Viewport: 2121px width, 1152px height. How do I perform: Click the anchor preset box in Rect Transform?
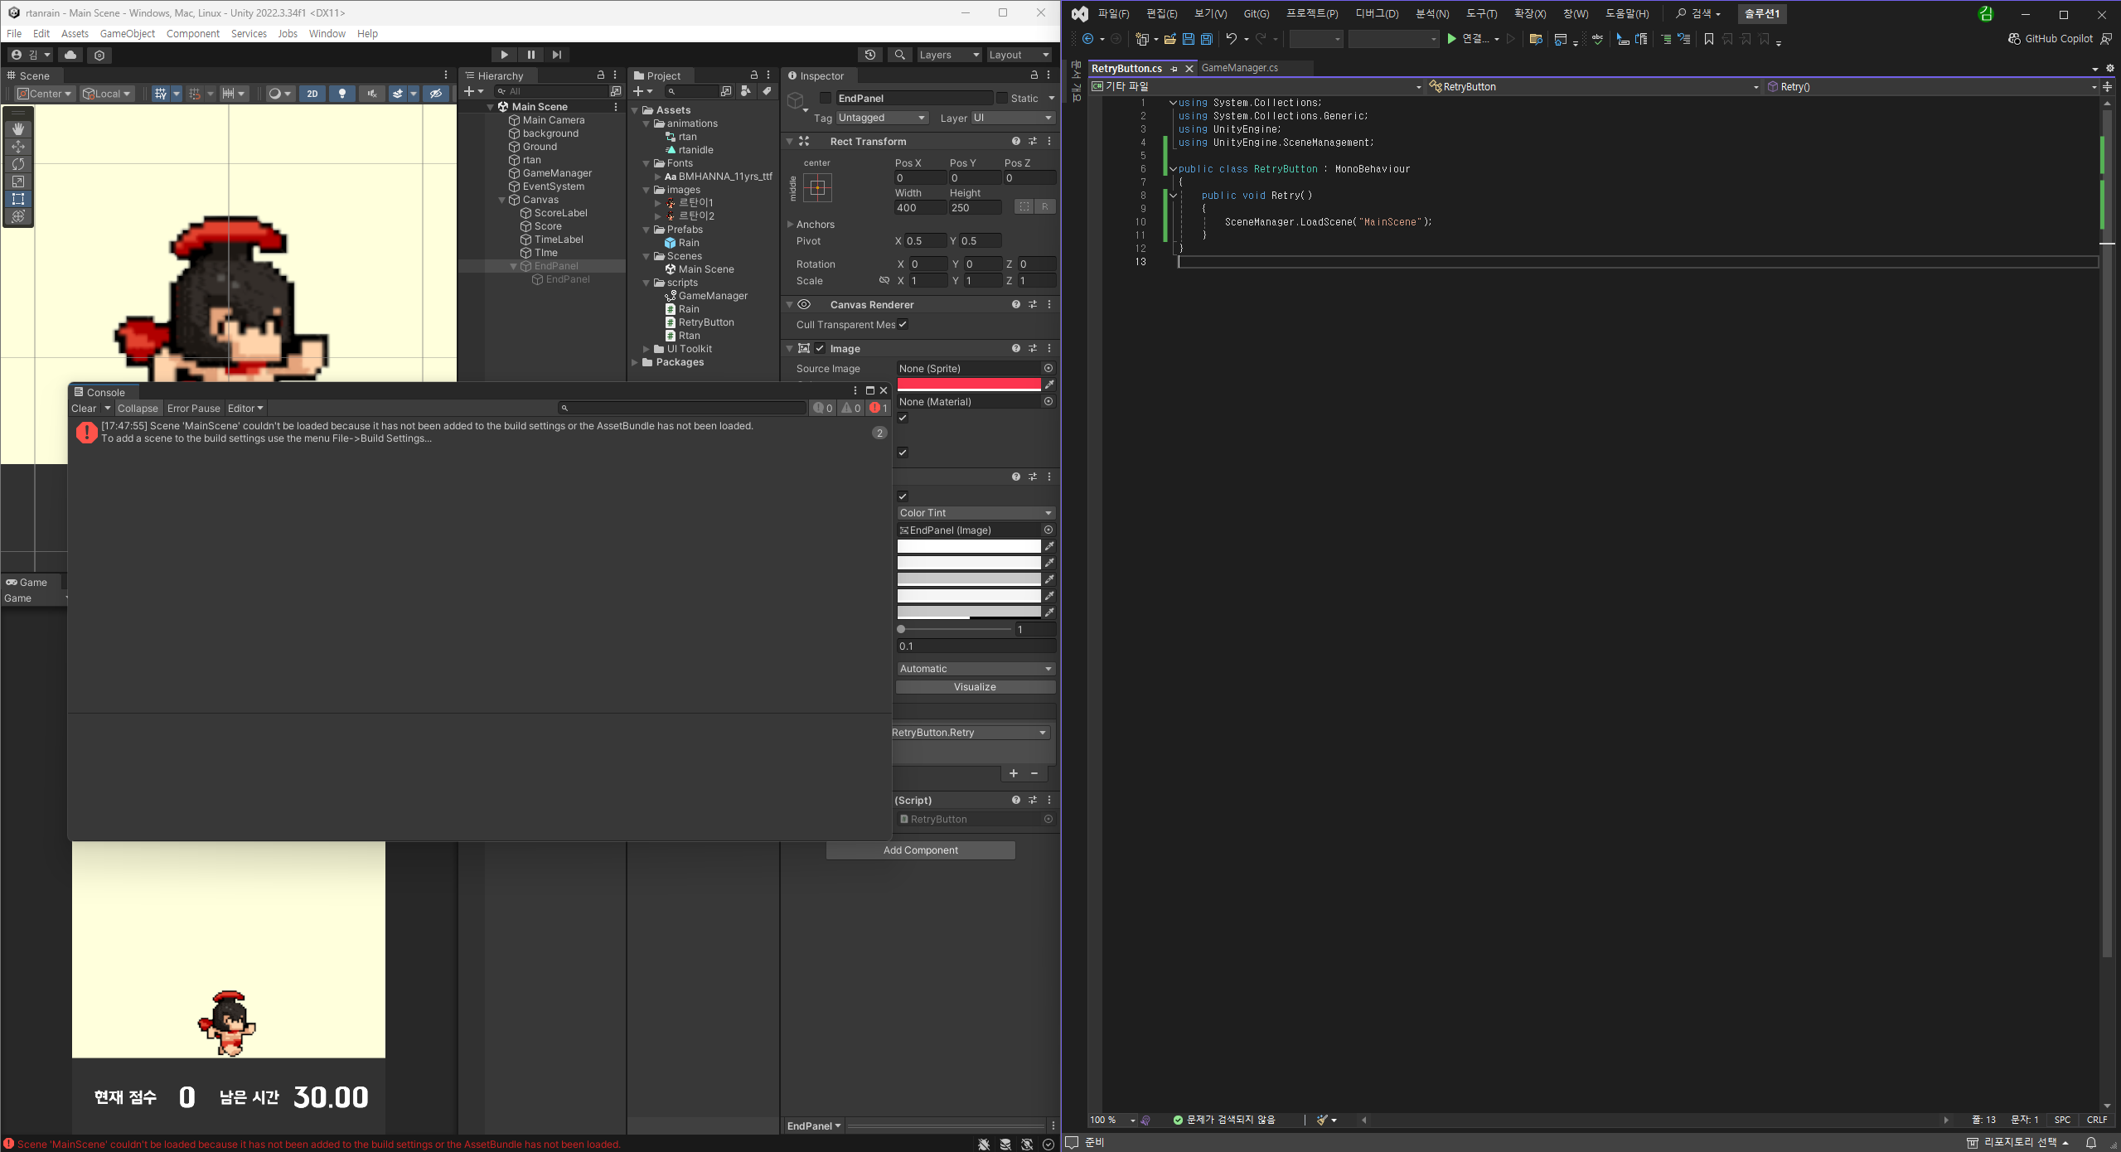pos(817,188)
